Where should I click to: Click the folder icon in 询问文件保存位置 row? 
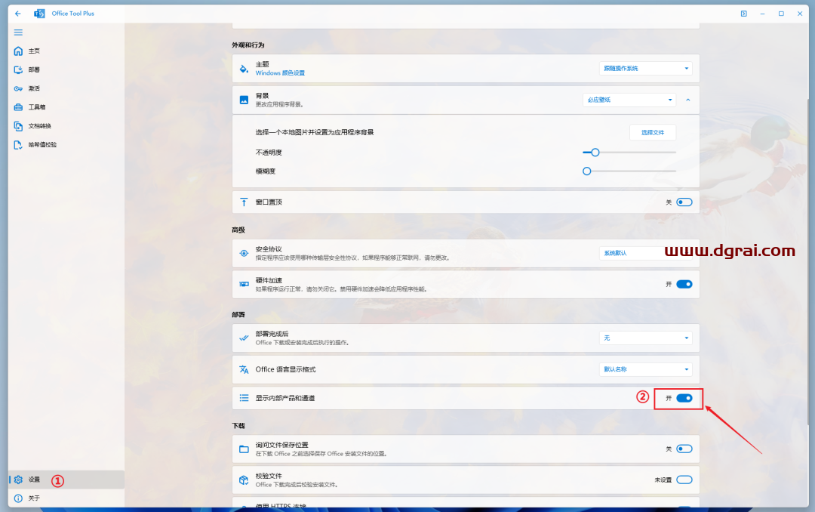(x=244, y=449)
